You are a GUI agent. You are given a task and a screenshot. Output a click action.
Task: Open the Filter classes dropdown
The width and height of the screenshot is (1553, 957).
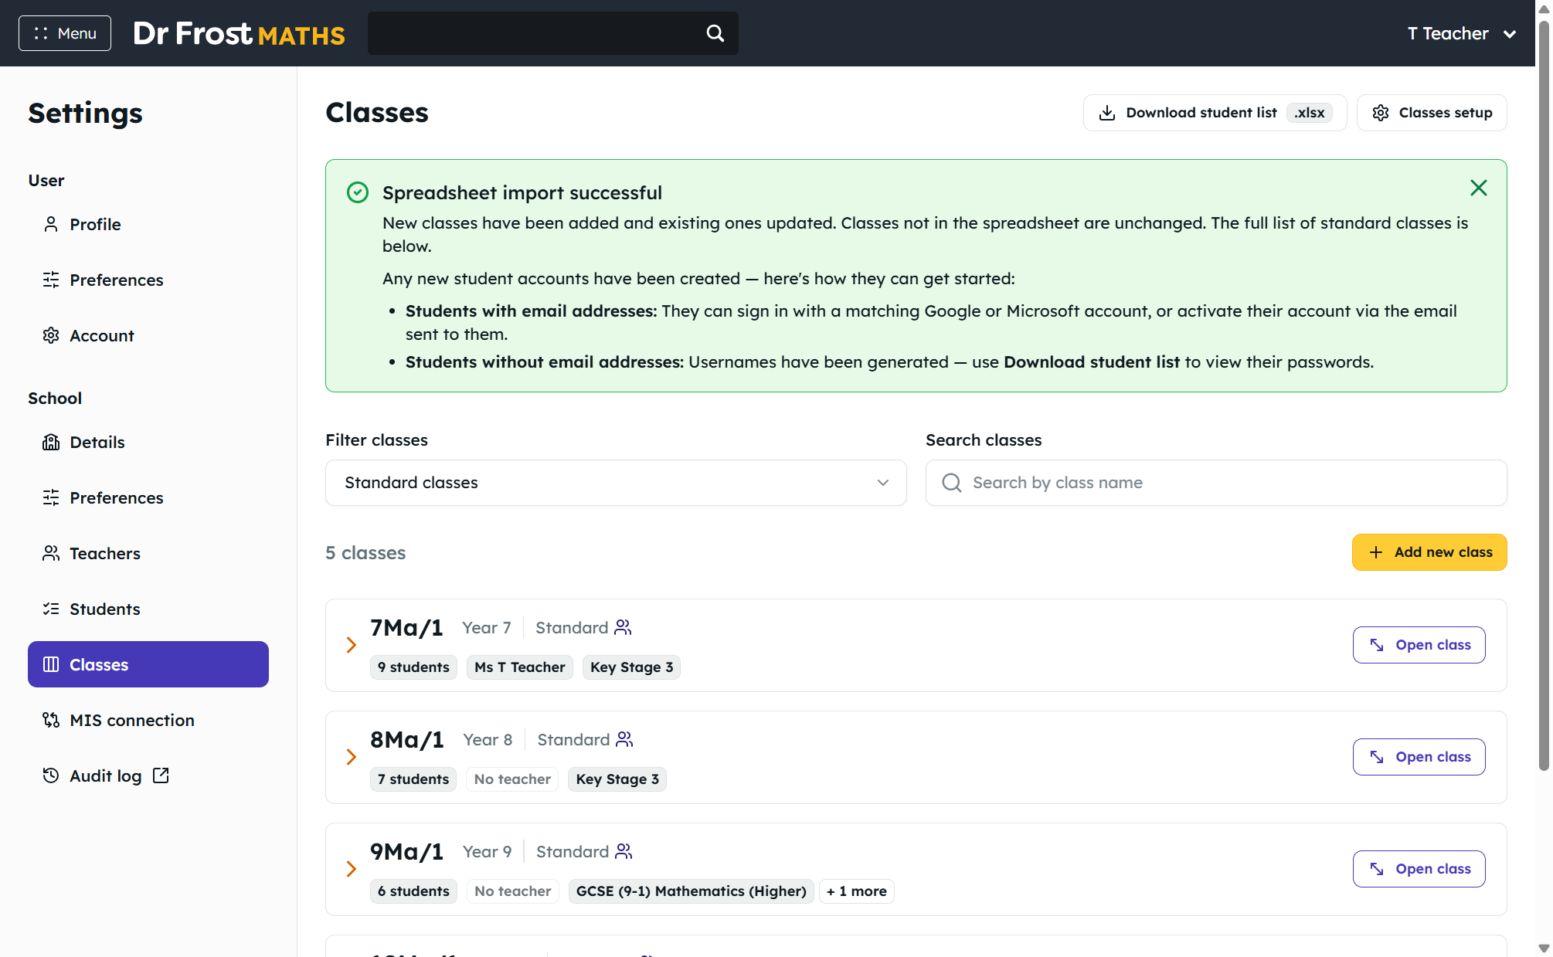(616, 483)
